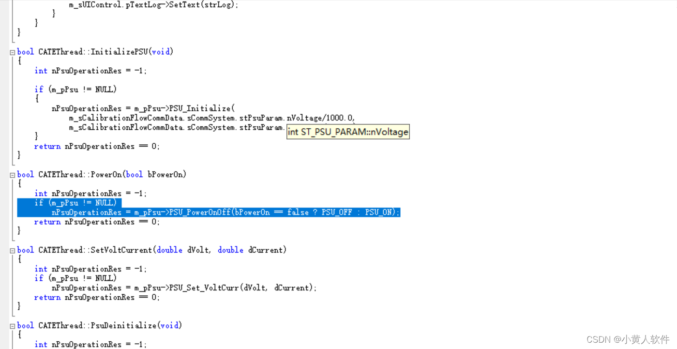The height and width of the screenshot is (349, 677).
Task: Click 'SetText(strLog);' at top line
Action: pos(204,5)
